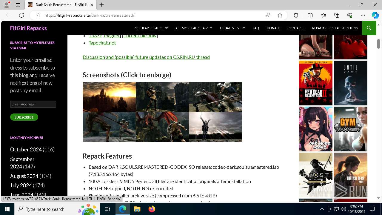Screen dimensions: 382x215
Task: Expand the Popular Repacks menu
Action: click(151, 28)
